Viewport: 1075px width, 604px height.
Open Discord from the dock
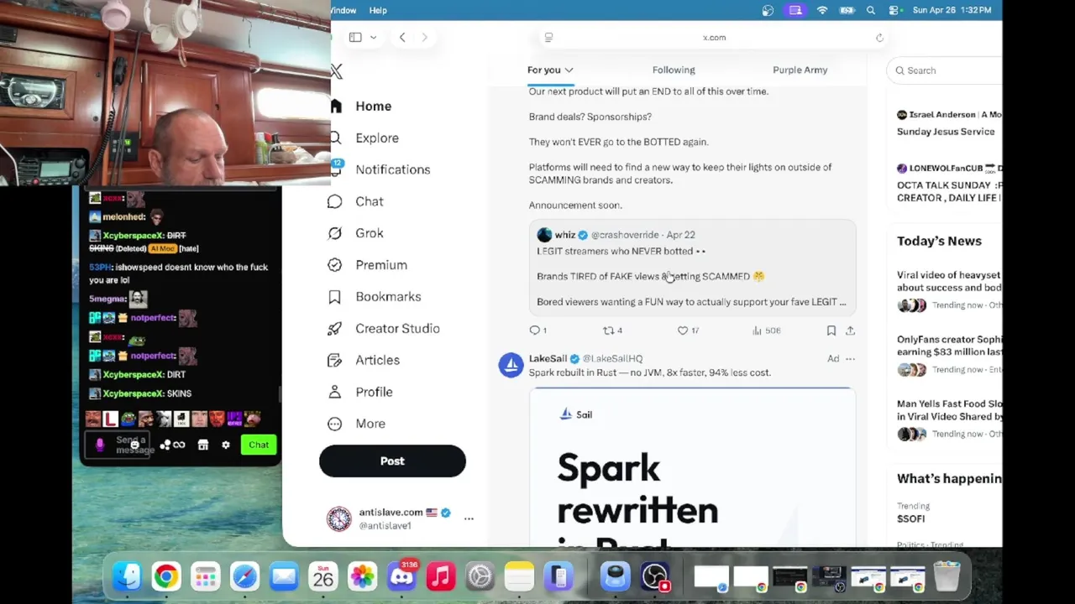[401, 576]
